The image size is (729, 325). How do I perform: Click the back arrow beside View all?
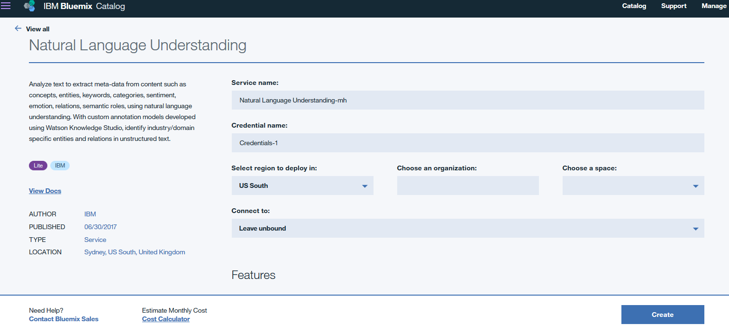click(x=18, y=28)
